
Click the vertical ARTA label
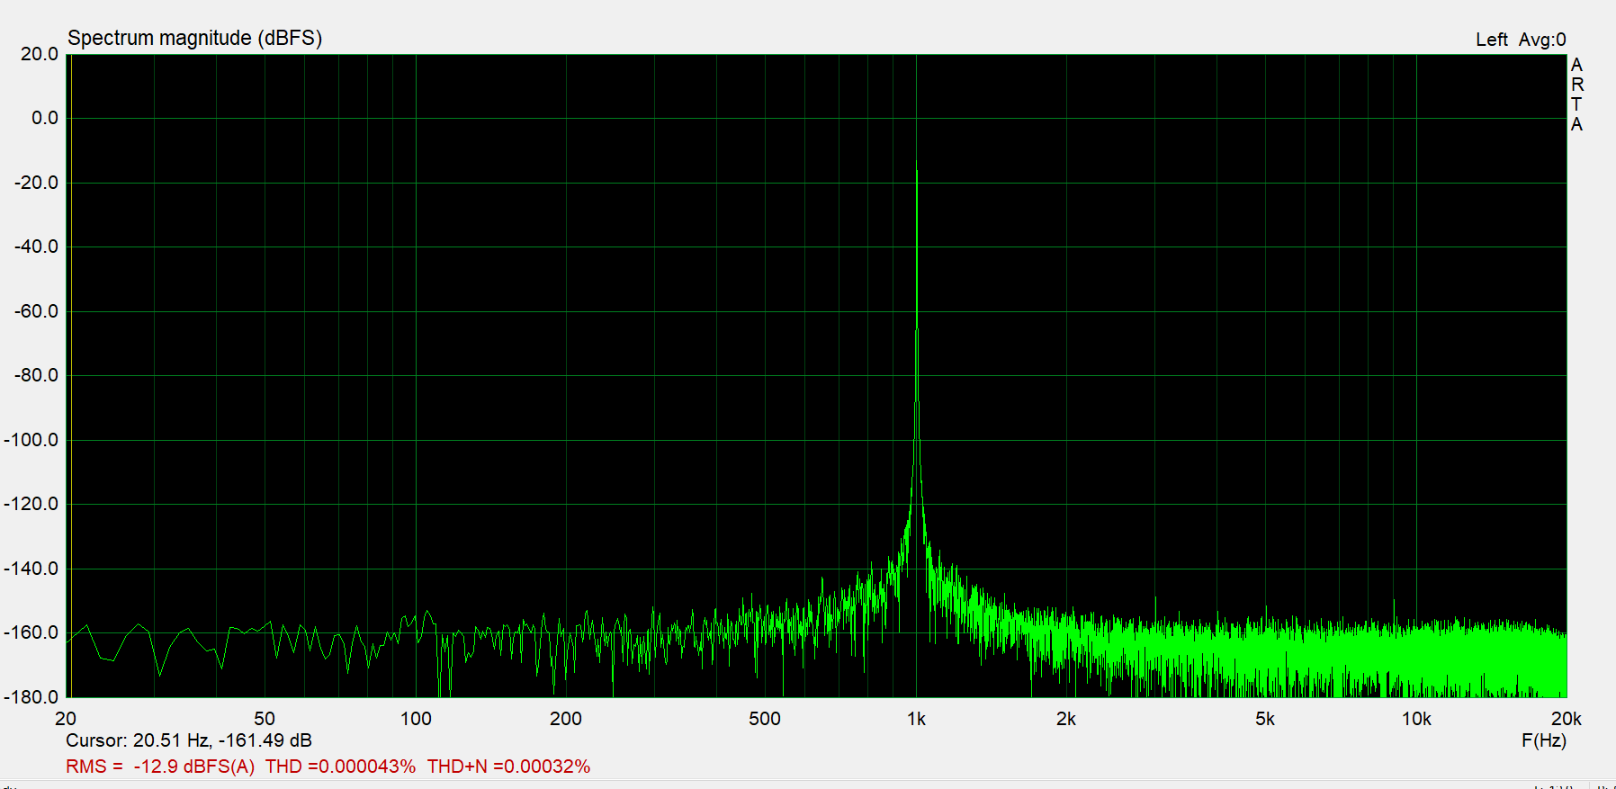coord(1576,94)
